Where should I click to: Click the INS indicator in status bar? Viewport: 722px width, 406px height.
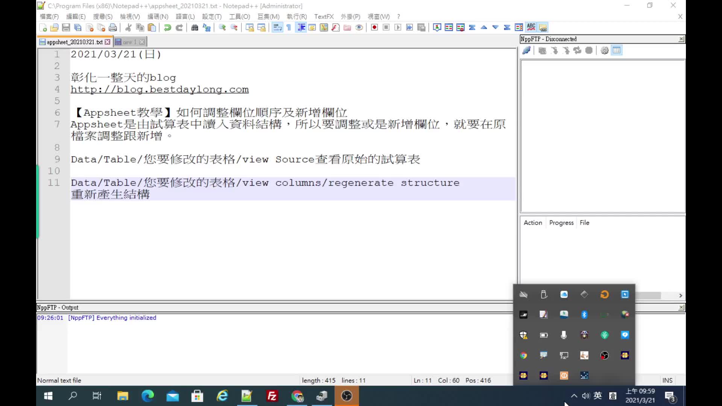coord(667,380)
